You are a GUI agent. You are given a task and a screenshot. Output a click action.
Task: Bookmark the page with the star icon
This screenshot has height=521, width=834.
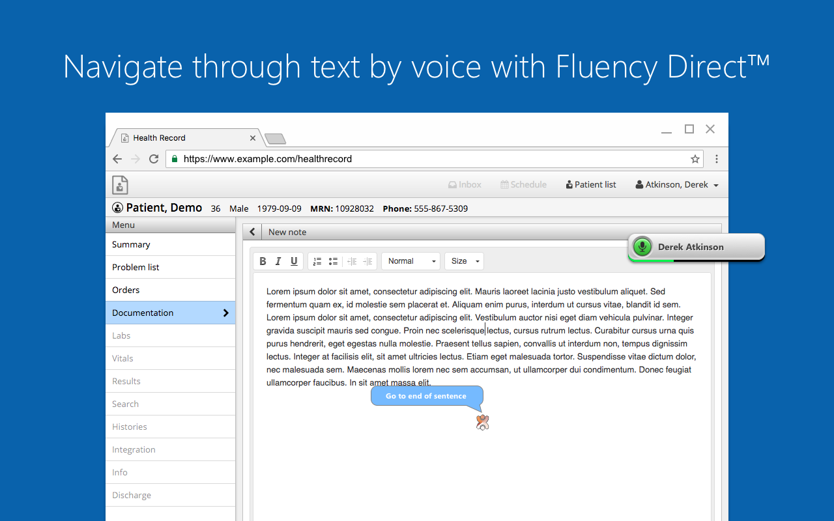coord(695,159)
